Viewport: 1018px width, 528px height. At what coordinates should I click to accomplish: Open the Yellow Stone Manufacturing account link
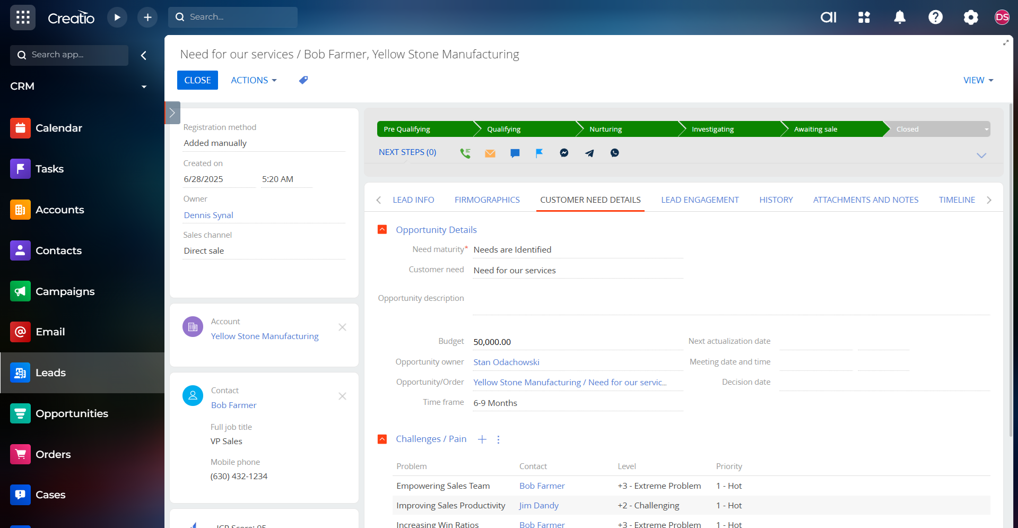tap(265, 336)
